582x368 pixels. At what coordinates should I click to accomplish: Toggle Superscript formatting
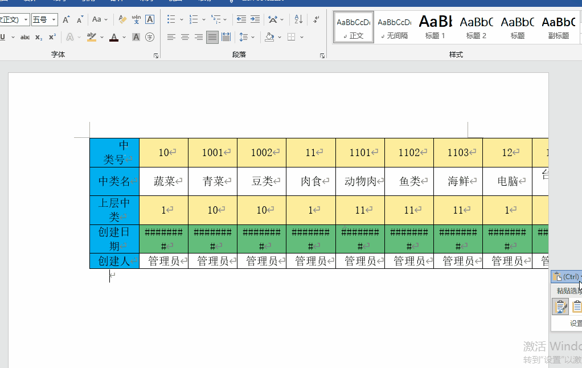click(52, 38)
